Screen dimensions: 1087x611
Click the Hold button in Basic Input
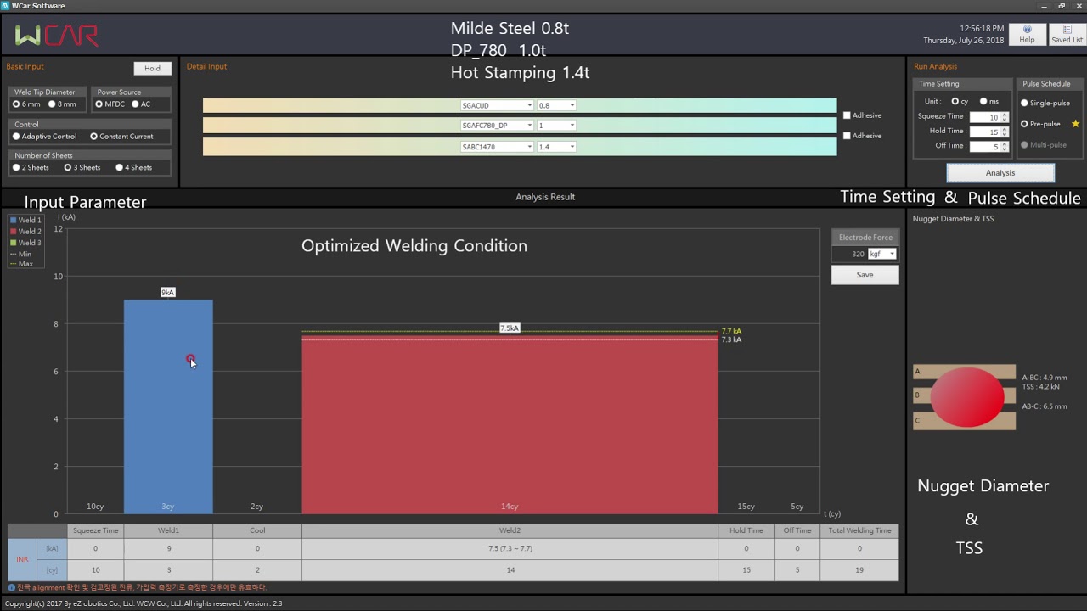pyautogui.click(x=152, y=68)
